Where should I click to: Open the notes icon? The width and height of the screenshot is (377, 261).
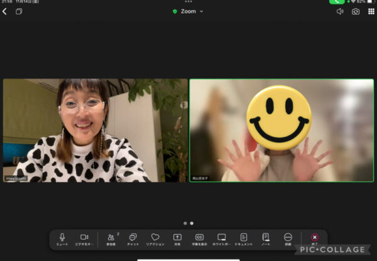pos(266,238)
